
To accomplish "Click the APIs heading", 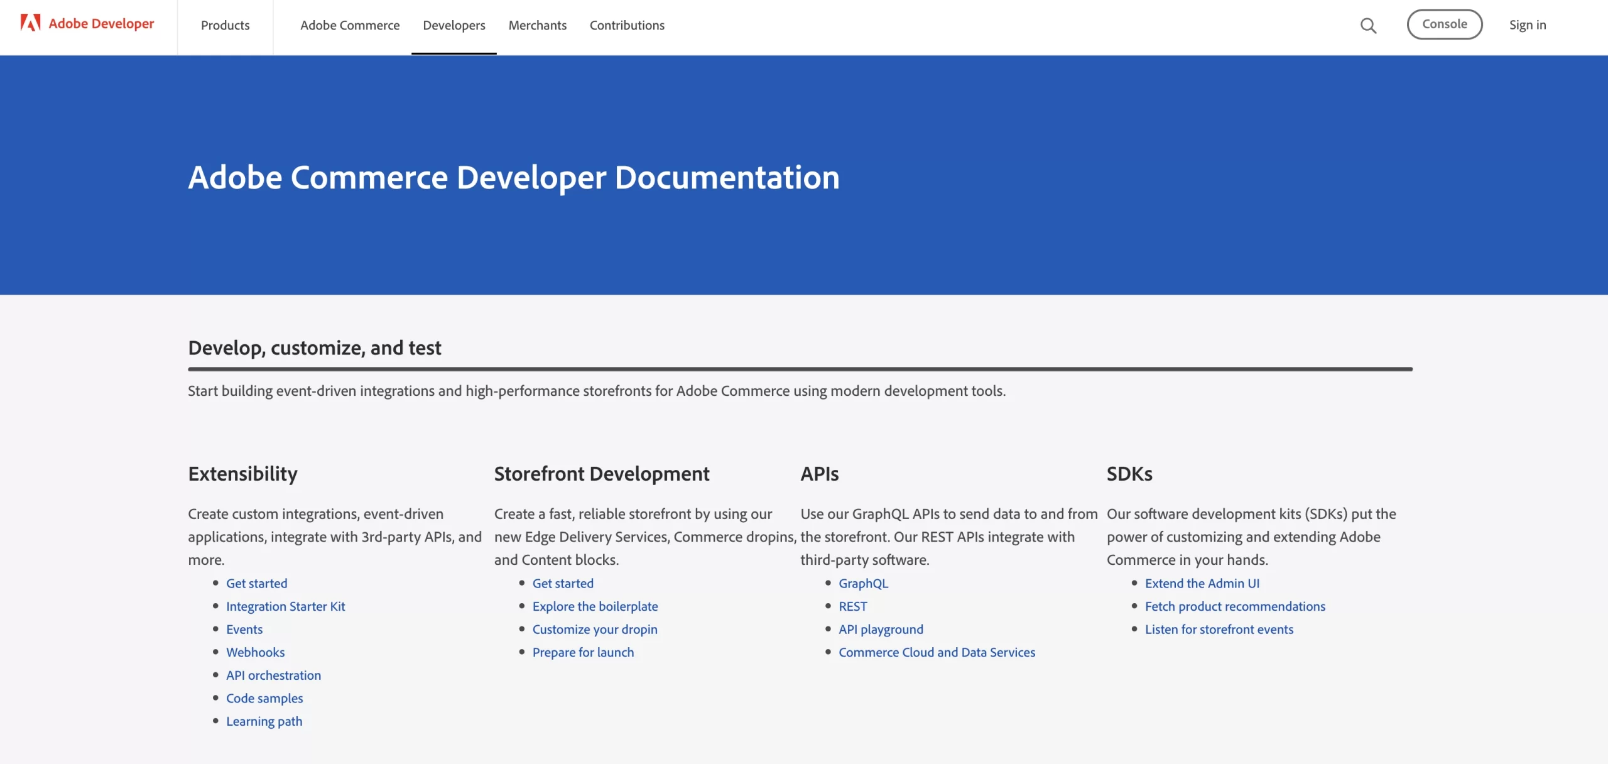I will click(x=819, y=474).
